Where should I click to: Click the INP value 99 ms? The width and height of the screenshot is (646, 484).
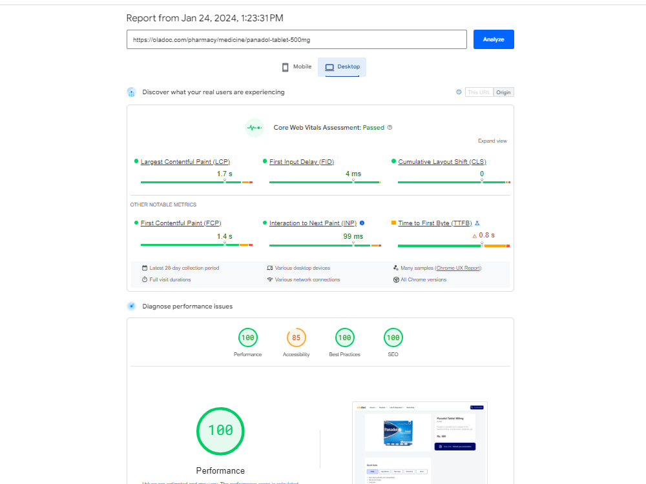pos(353,236)
